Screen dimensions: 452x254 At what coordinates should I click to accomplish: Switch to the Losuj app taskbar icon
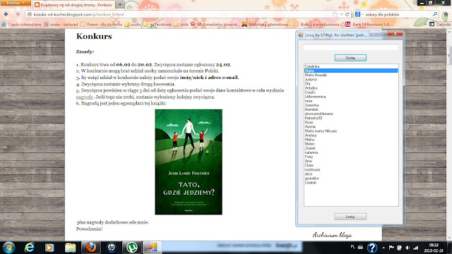[153, 248]
